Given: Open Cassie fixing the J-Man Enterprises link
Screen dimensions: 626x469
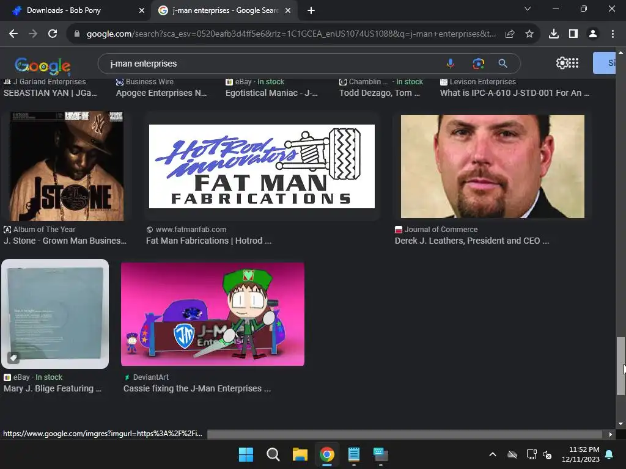Looking at the screenshot, I should 197,388.
